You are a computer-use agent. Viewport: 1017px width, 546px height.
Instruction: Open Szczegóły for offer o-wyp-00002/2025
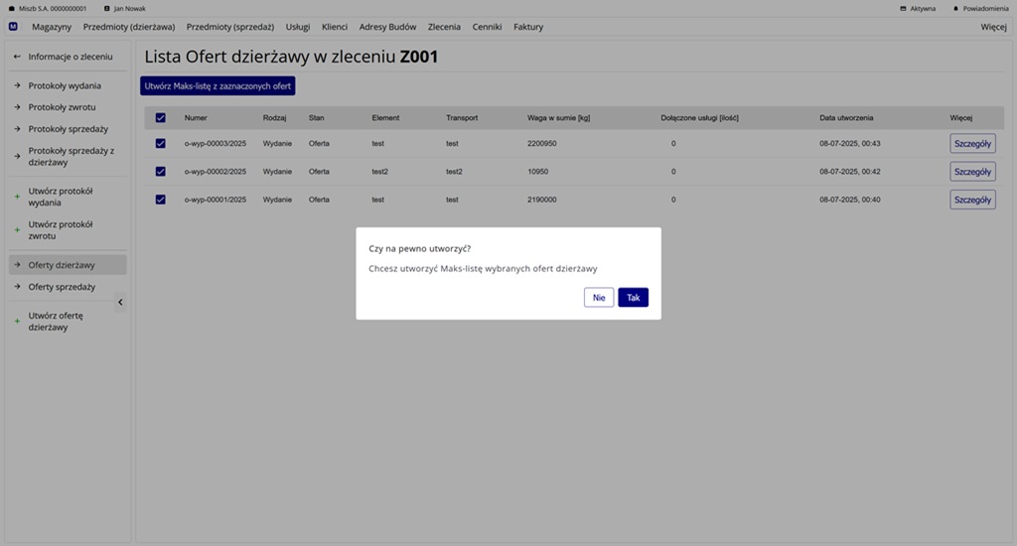tap(972, 172)
